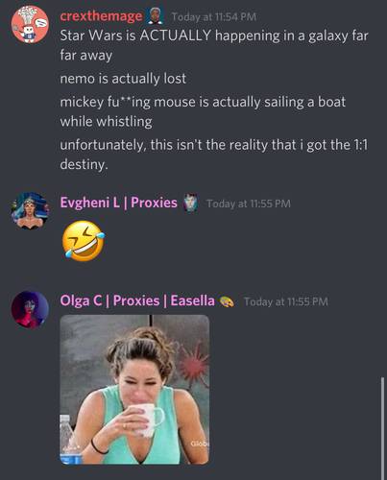Click the username crexthemage
387x480 pixels.
[x=101, y=16]
